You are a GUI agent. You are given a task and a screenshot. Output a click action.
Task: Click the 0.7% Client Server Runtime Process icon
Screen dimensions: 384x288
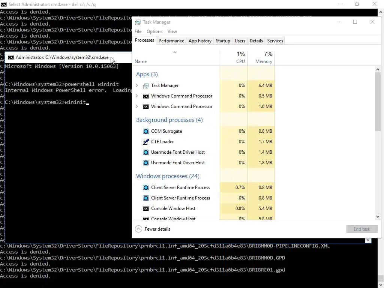tap(146, 187)
